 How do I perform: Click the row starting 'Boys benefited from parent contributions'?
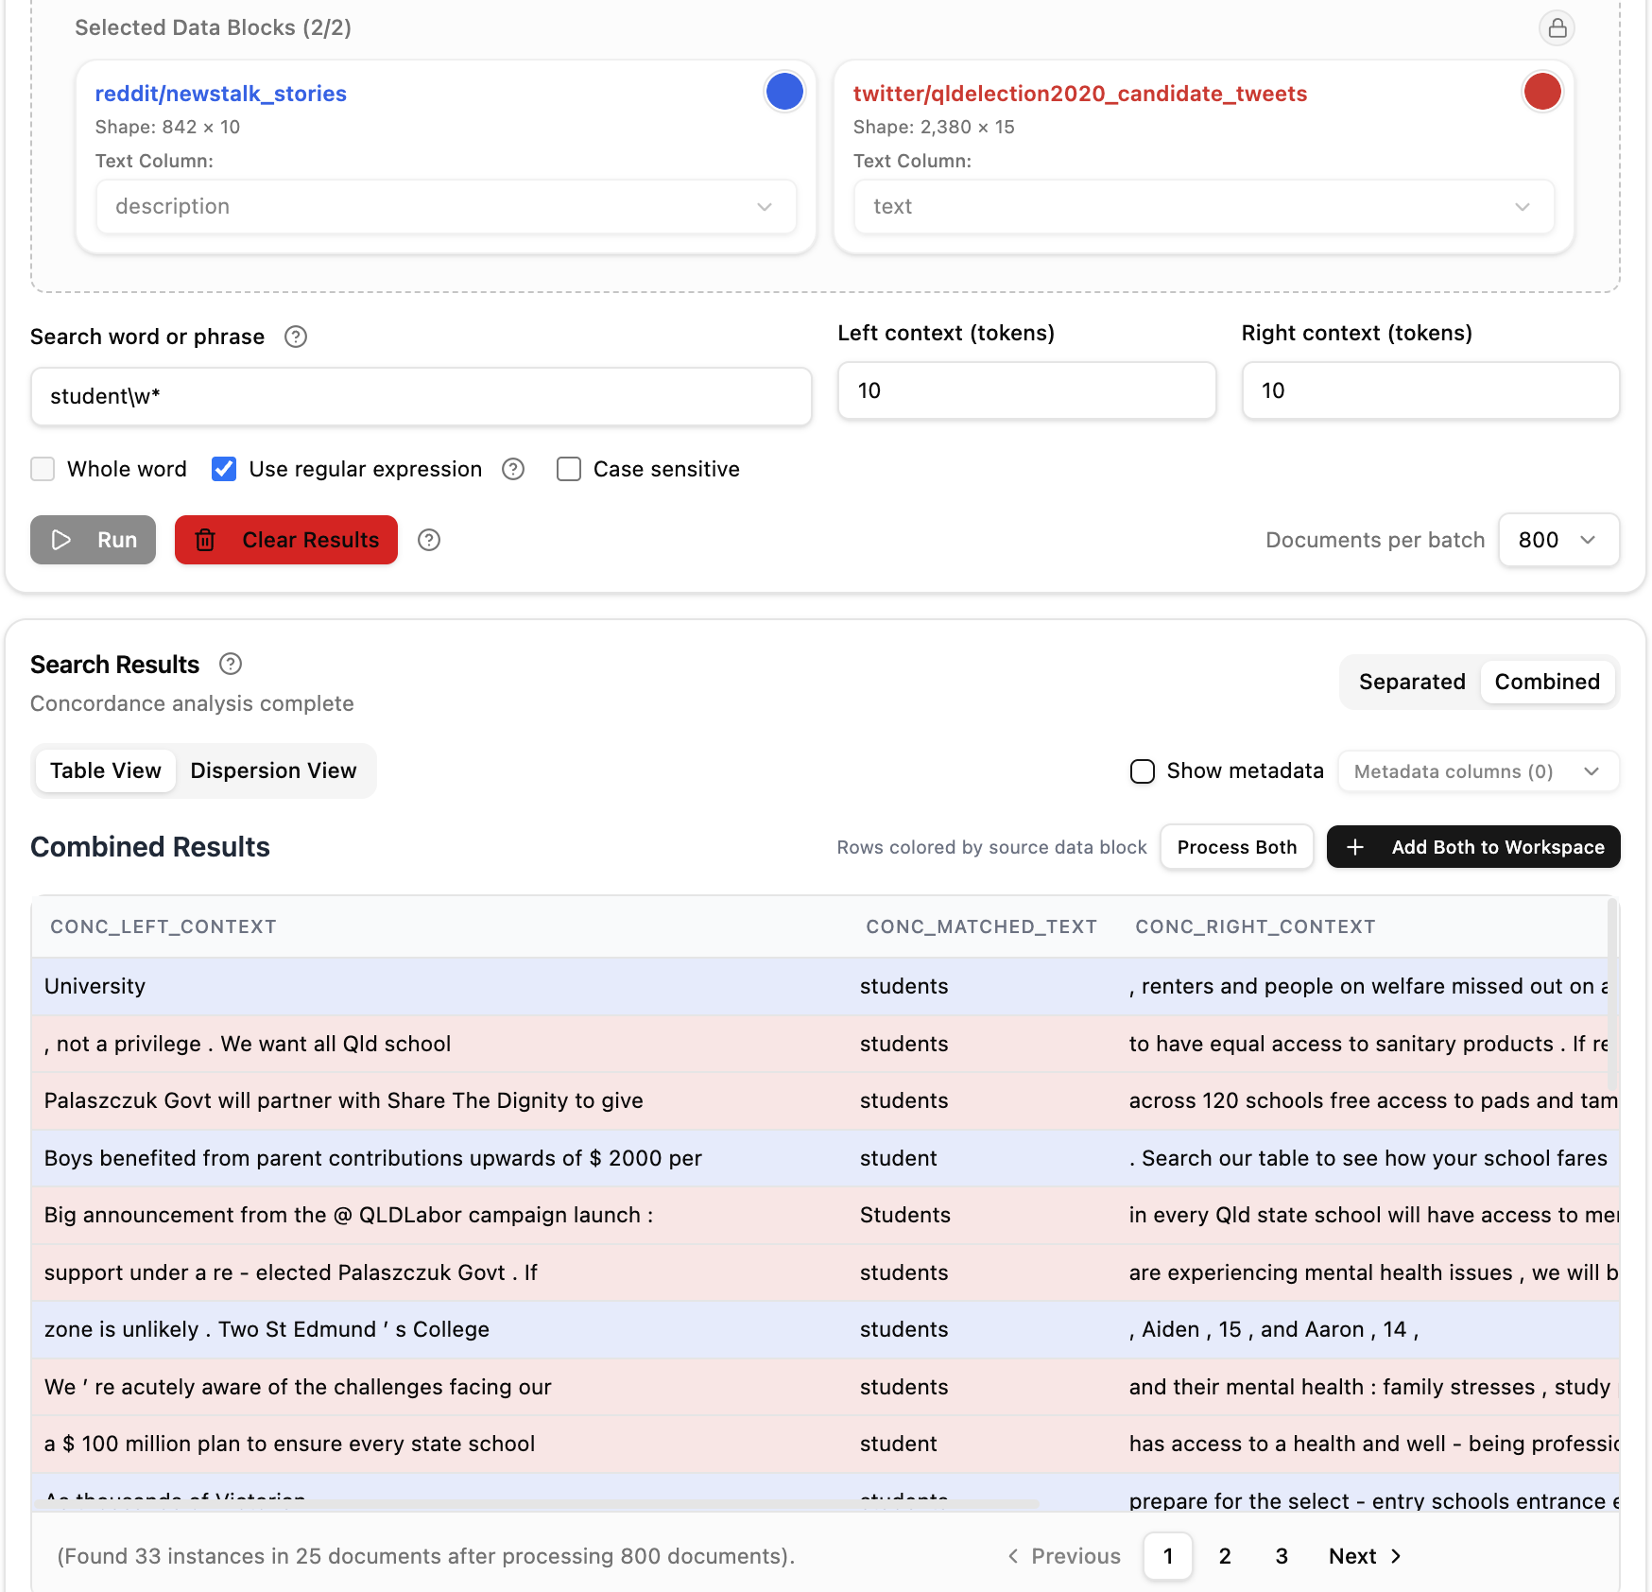click(x=825, y=1158)
